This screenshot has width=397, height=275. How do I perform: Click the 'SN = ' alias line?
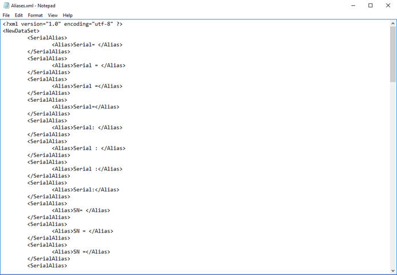click(x=82, y=231)
